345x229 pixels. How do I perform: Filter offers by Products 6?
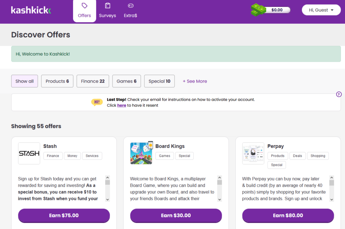[x=57, y=81]
